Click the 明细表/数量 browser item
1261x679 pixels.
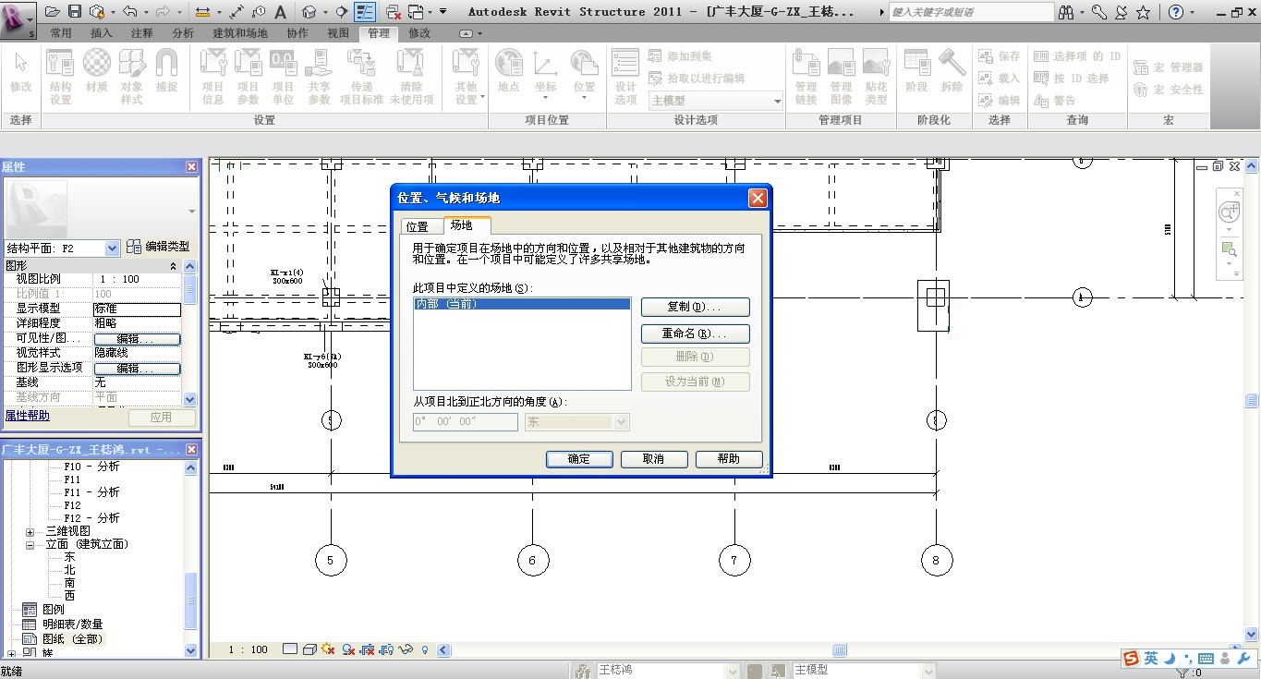(72, 624)
